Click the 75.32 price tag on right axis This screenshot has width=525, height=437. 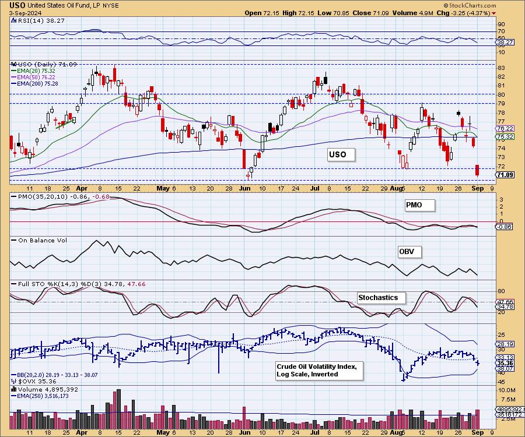[x=505, y=136]
